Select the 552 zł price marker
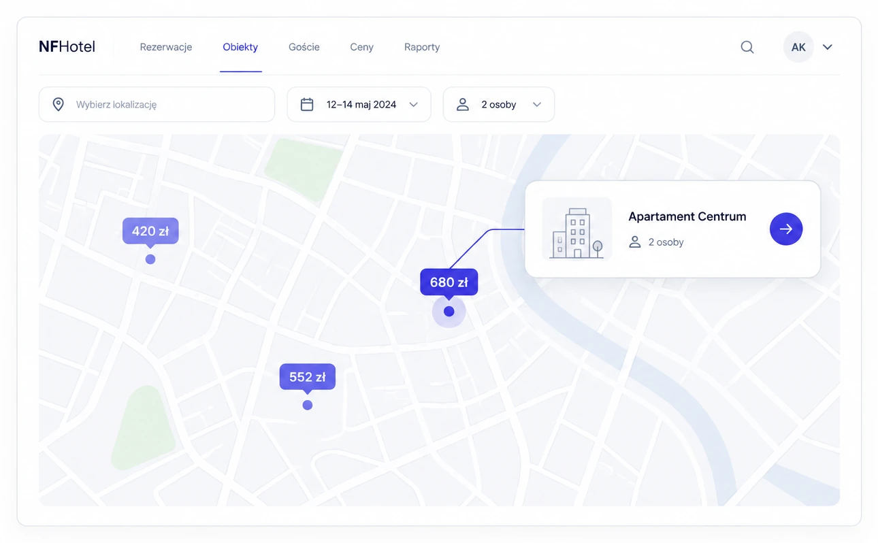 click(308, 377)
